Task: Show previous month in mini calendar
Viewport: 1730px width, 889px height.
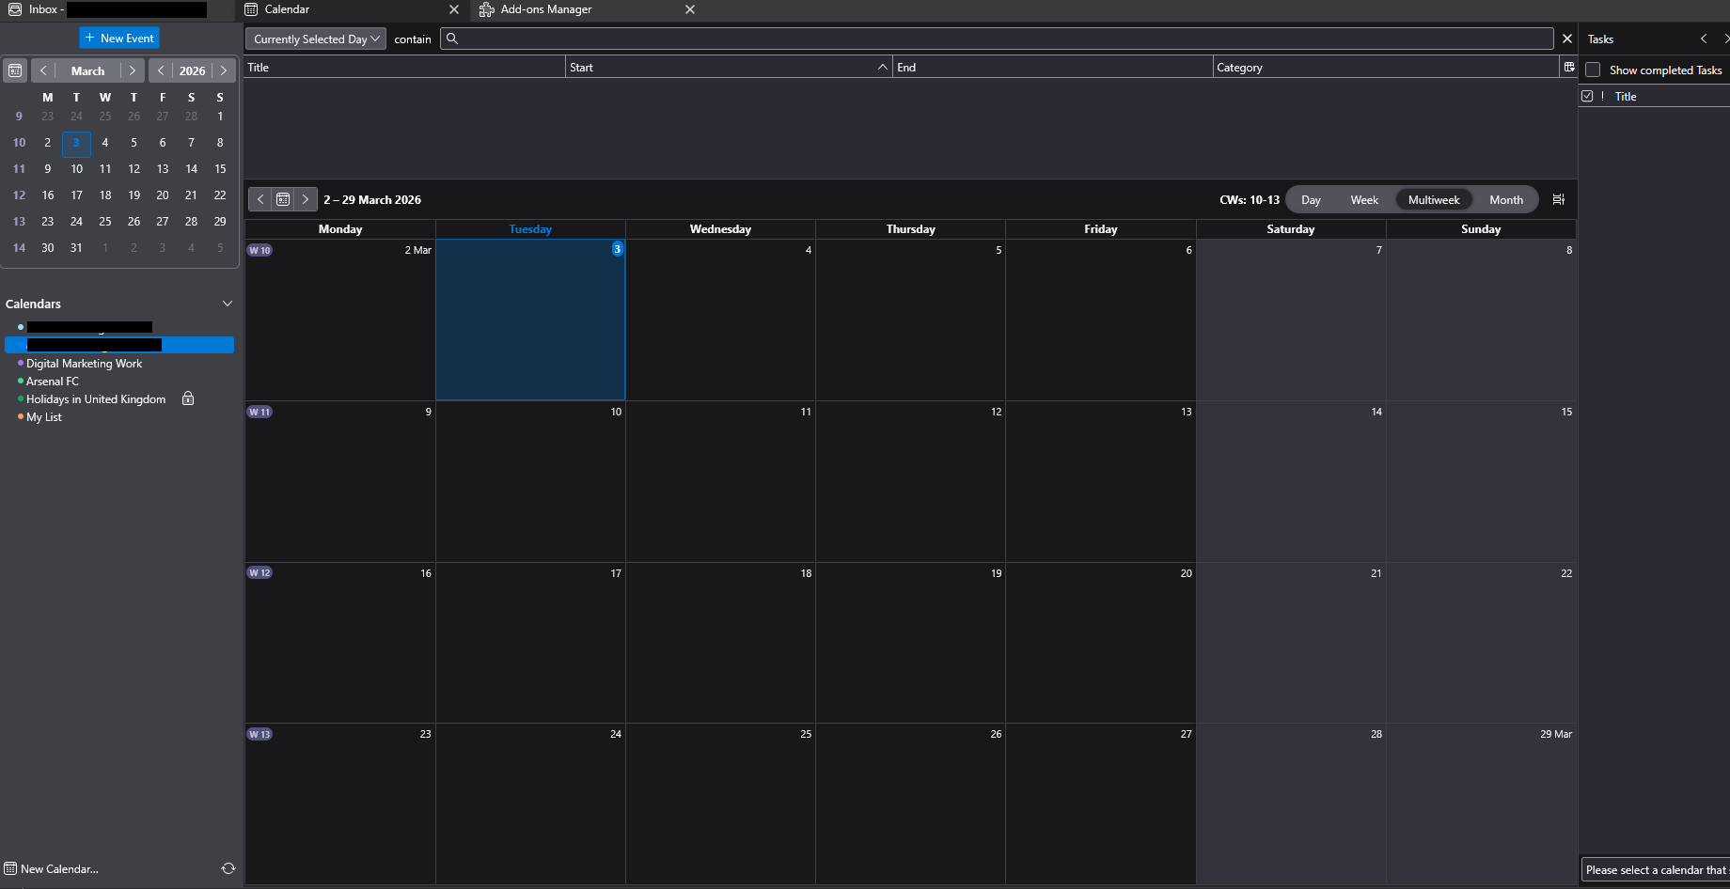Action: [43, 70]
